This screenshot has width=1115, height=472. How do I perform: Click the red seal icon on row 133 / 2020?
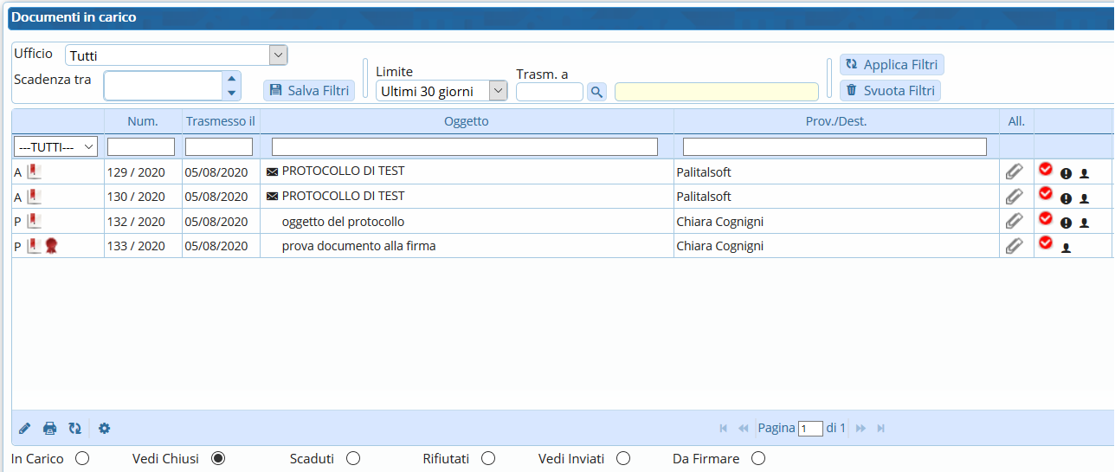(51, 246)
